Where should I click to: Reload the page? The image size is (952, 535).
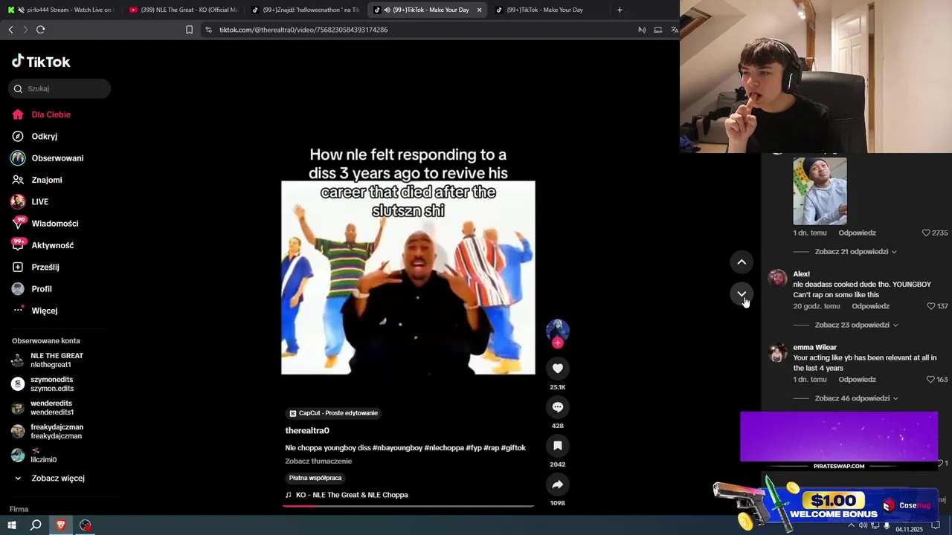click(x=40, y=30)
